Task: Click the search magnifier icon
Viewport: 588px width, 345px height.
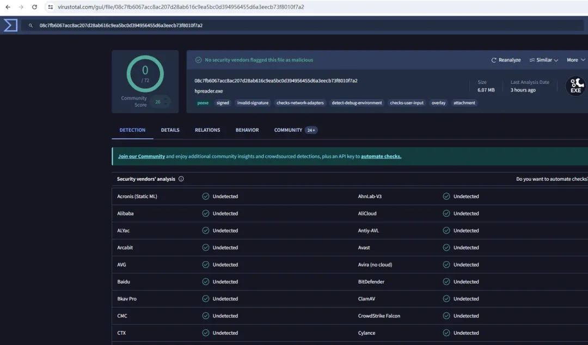Action: click(30, 26)
